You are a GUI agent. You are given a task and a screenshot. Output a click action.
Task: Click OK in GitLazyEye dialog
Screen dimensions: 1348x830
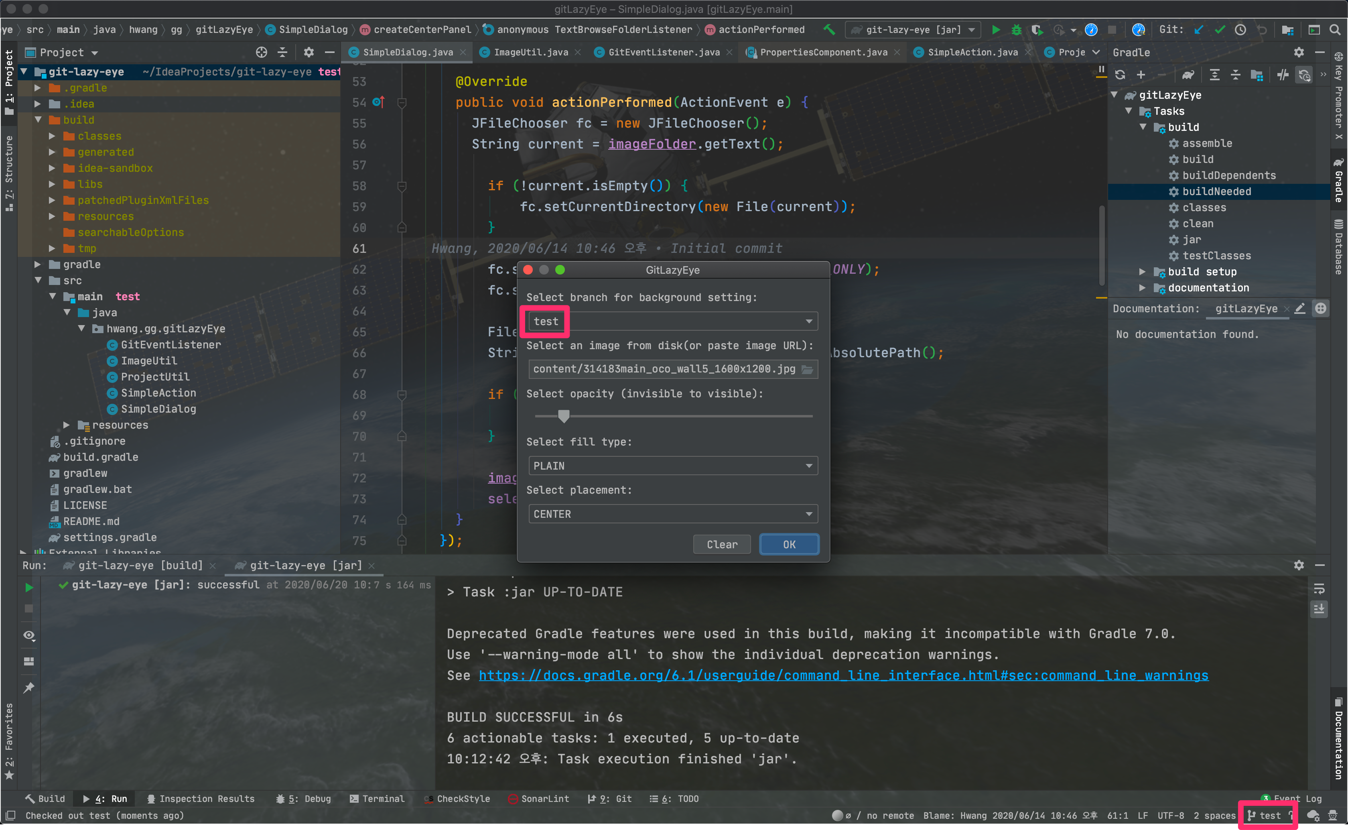tap(788, 544)
